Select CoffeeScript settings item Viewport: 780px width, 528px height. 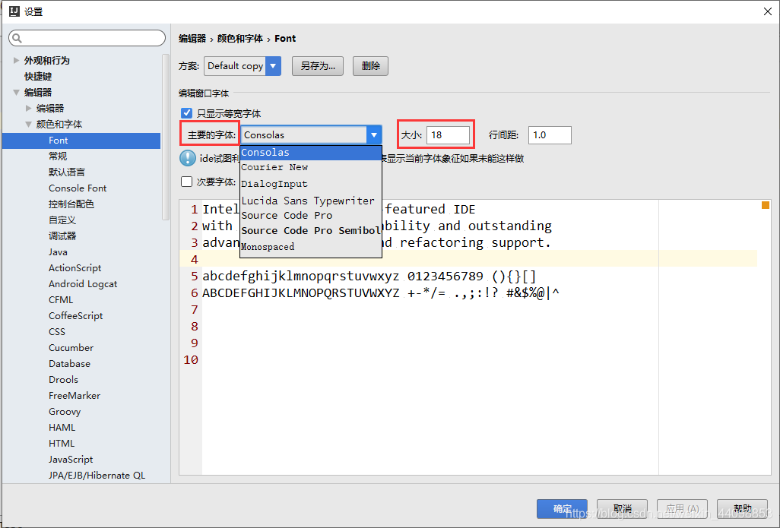[x=75, y=316]
